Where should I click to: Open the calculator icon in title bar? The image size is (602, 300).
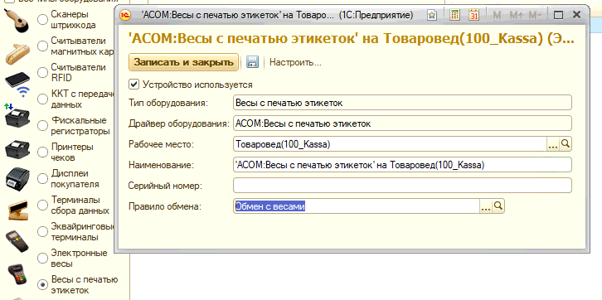(x=454, y=15)
